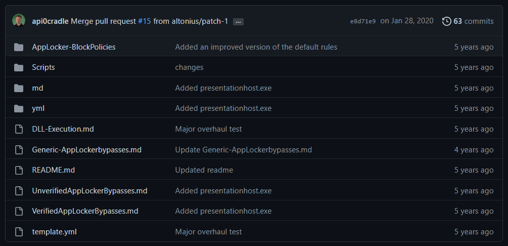Click the commit history clock icon
The height and width of the screenshot is (246, 508).
446,21
